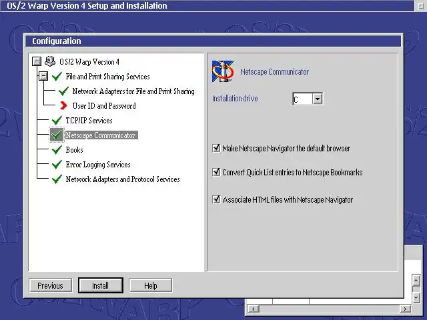427x320 pixels.
Task: Click checkmark next to Network Adapters for File and Print Sharing
Action: point(63,91)
